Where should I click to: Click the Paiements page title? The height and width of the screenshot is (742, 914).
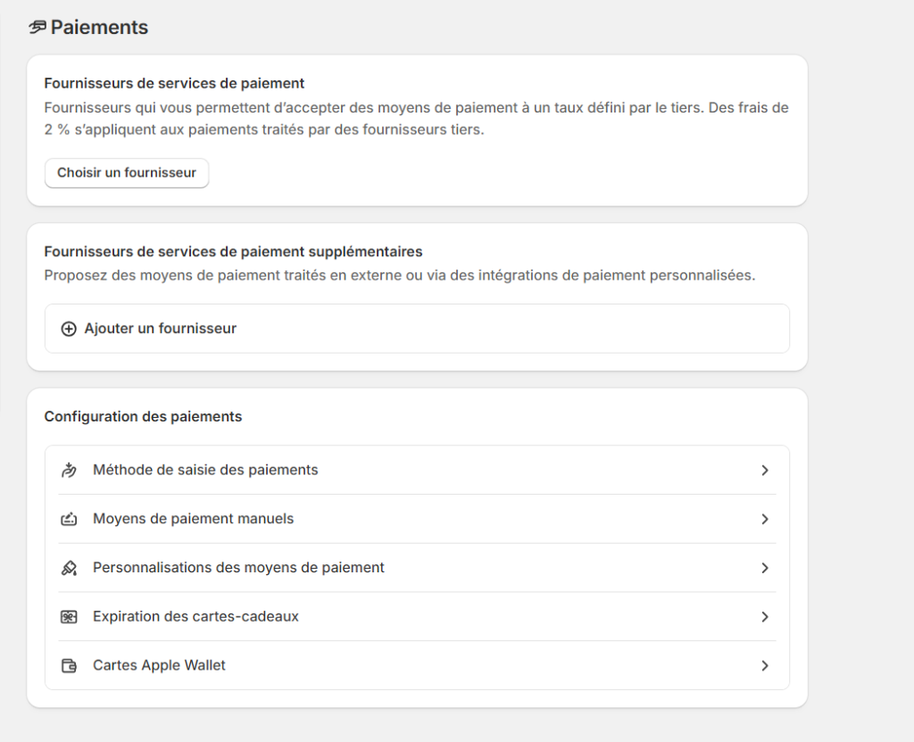tap(99, 28)
